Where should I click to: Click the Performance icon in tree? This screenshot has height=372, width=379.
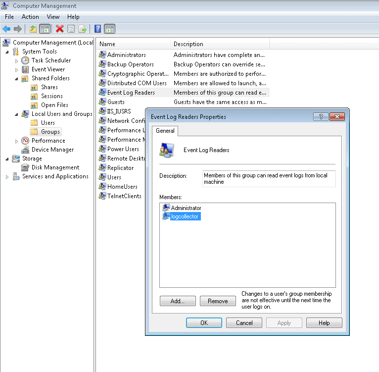25,141
